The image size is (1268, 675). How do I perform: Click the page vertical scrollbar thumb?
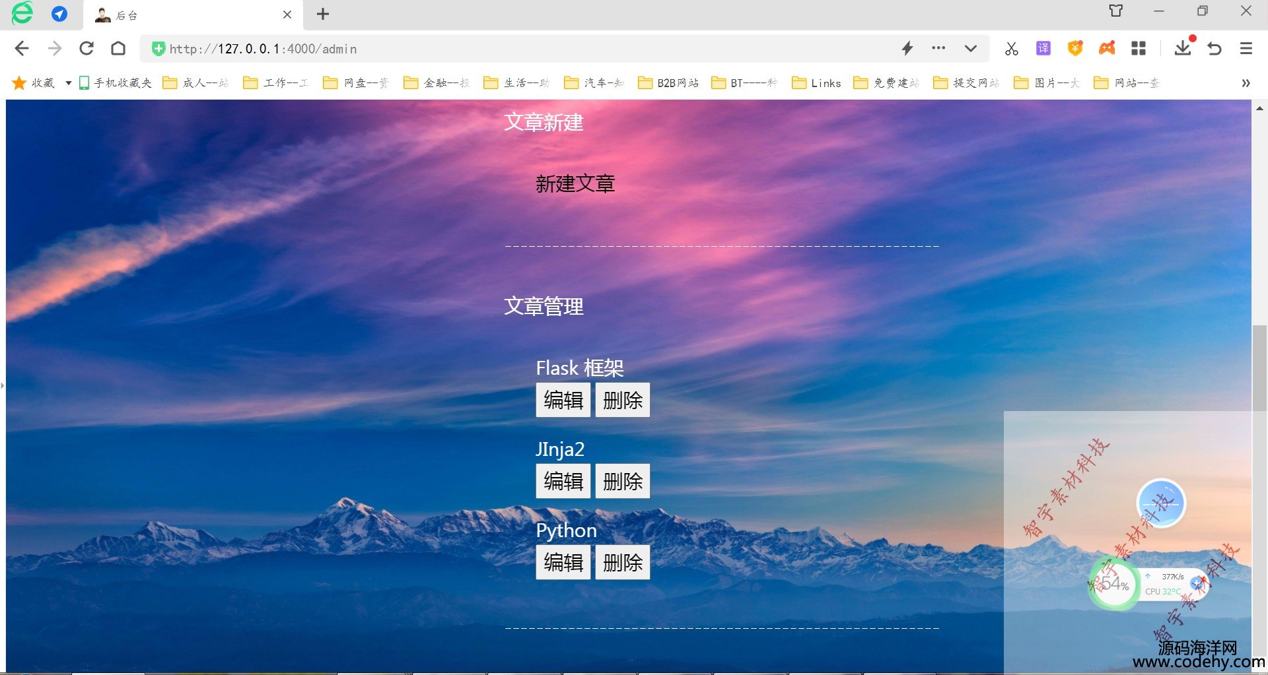1259,368
